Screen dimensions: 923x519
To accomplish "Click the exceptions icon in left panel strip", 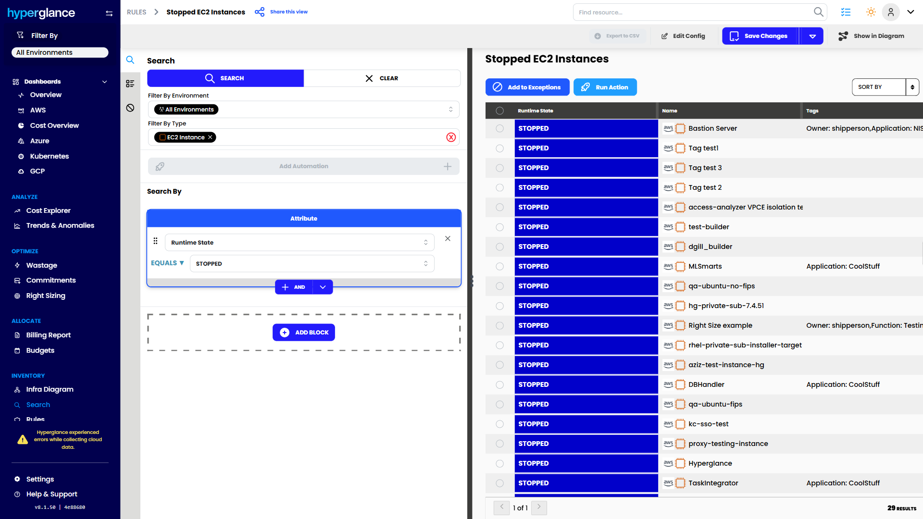I will tap(130, 108).
